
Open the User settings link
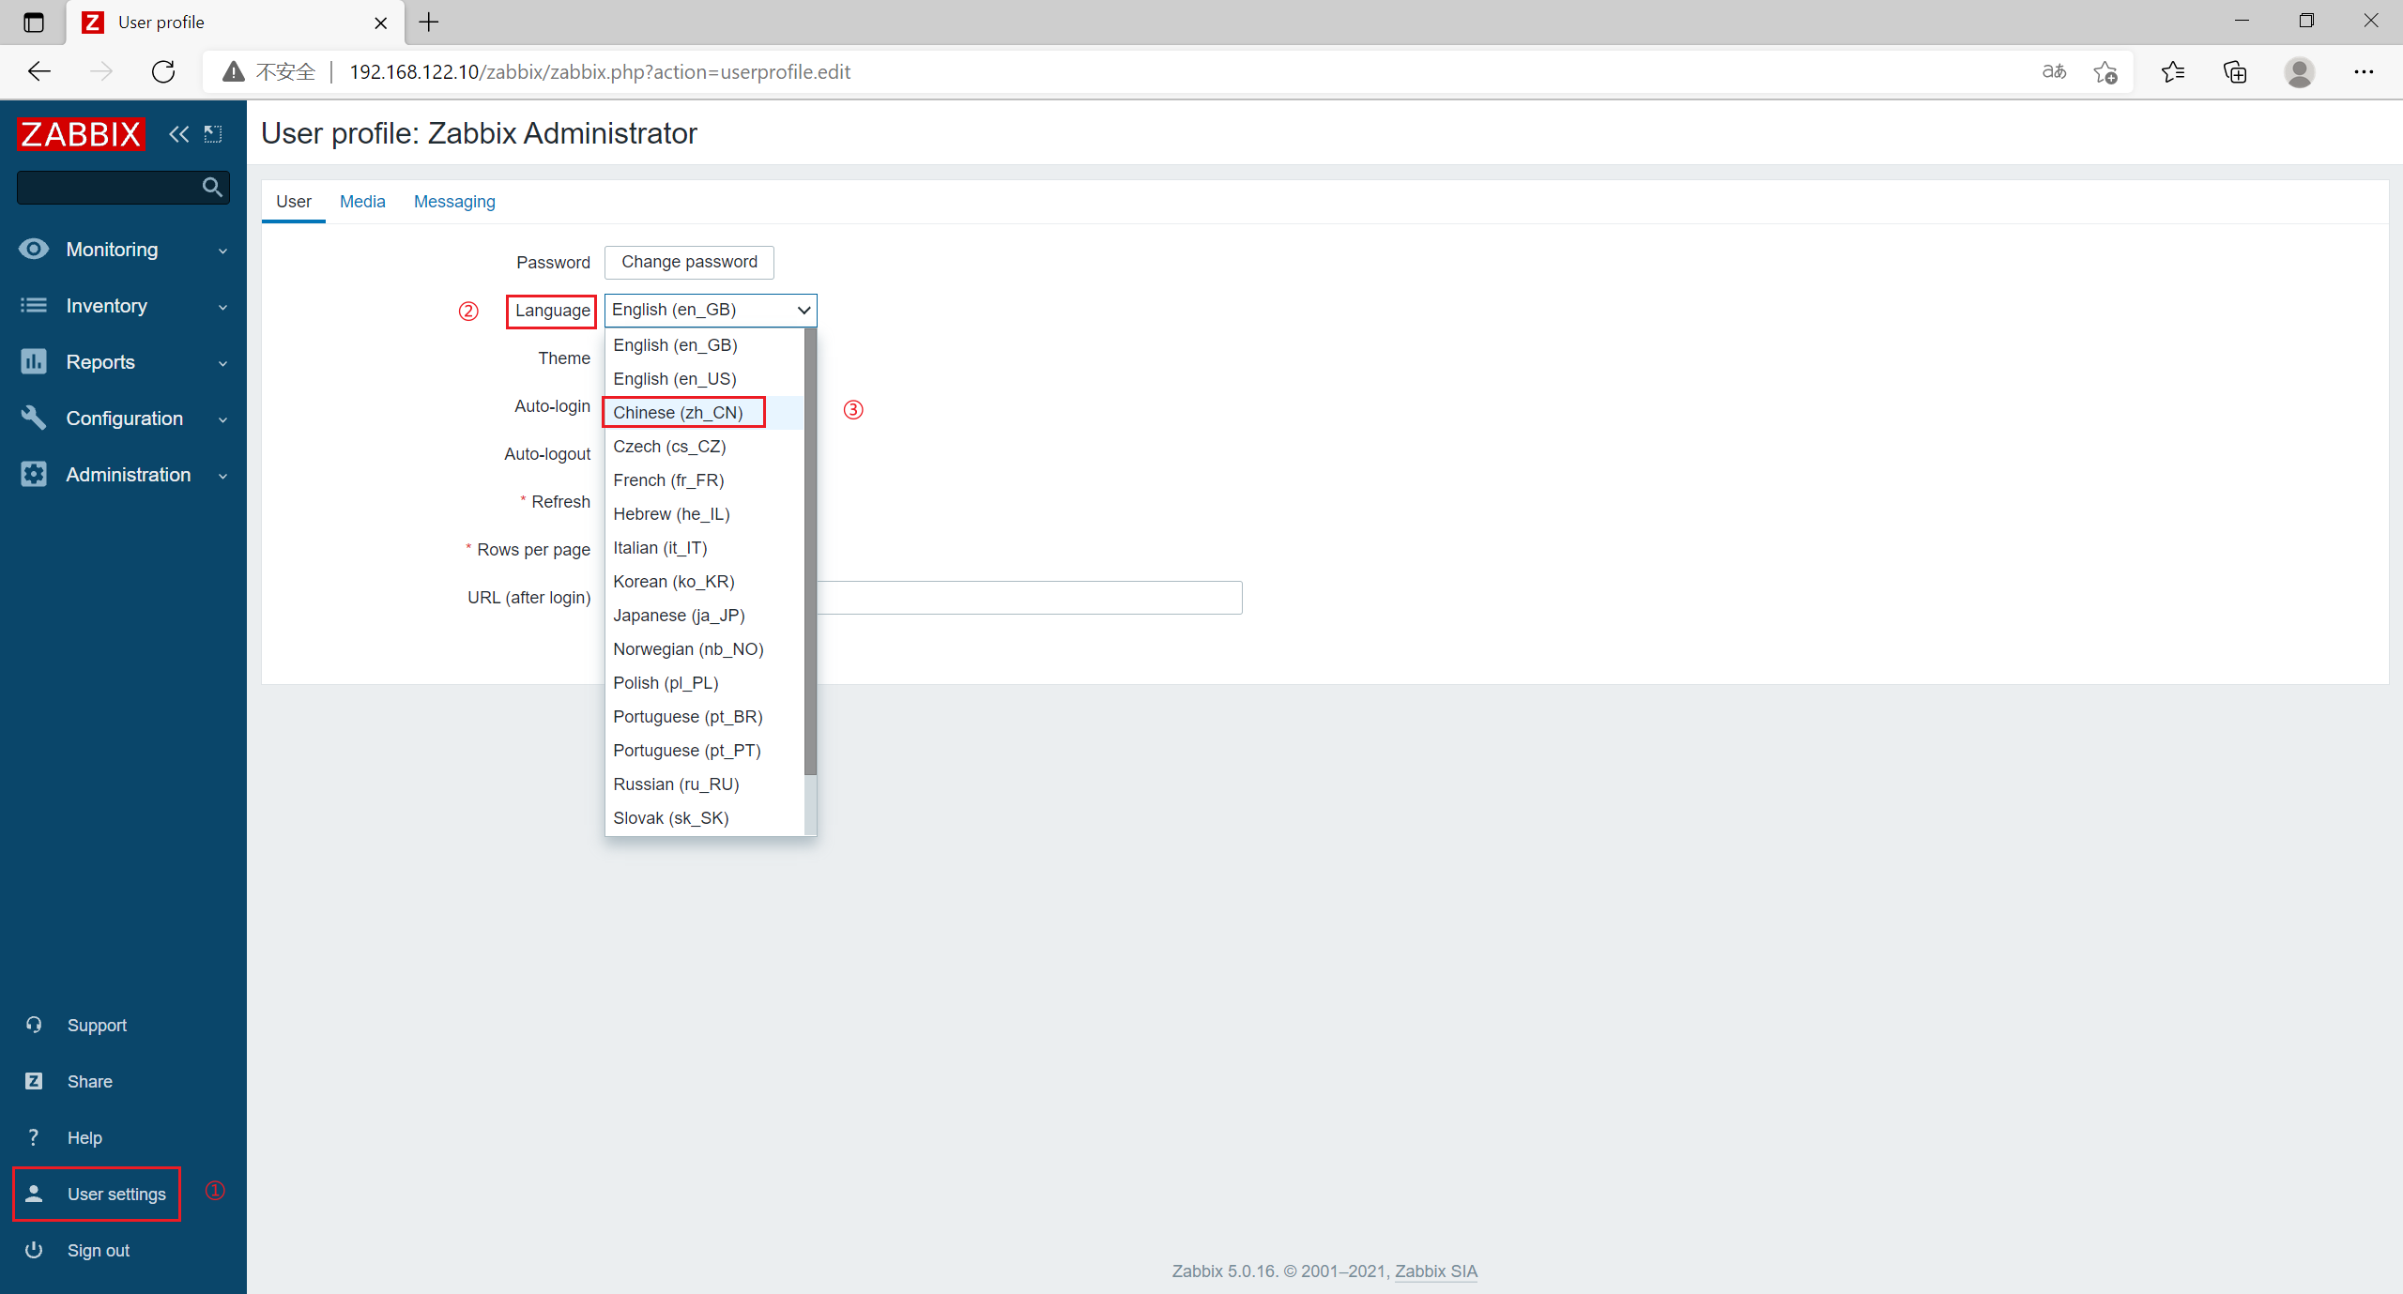[x=116, y=1195]
